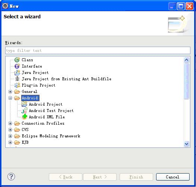Choose Android Test Project wizard

click(x=51, y=110)
